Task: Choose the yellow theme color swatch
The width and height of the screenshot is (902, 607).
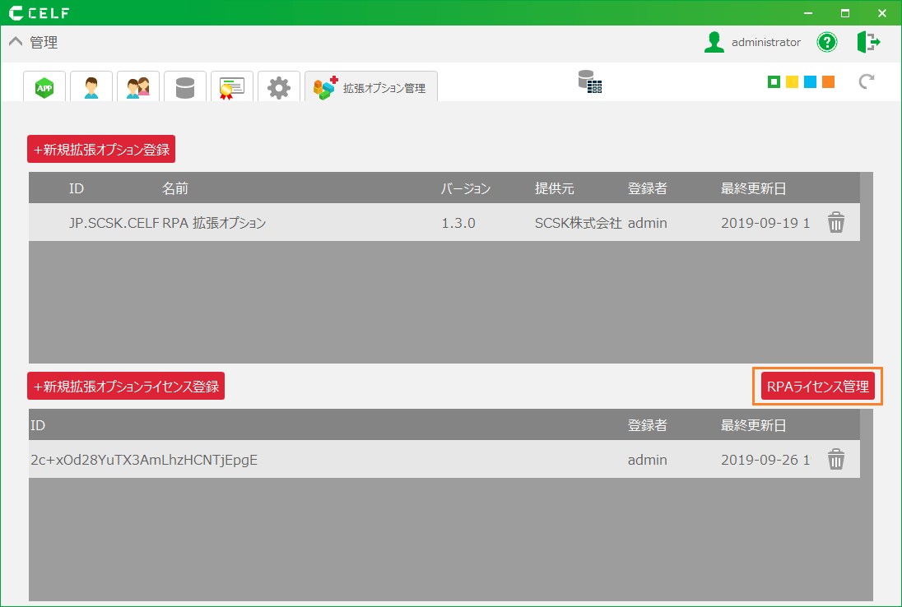Action: pyautogui.click(x=792, y=81)
